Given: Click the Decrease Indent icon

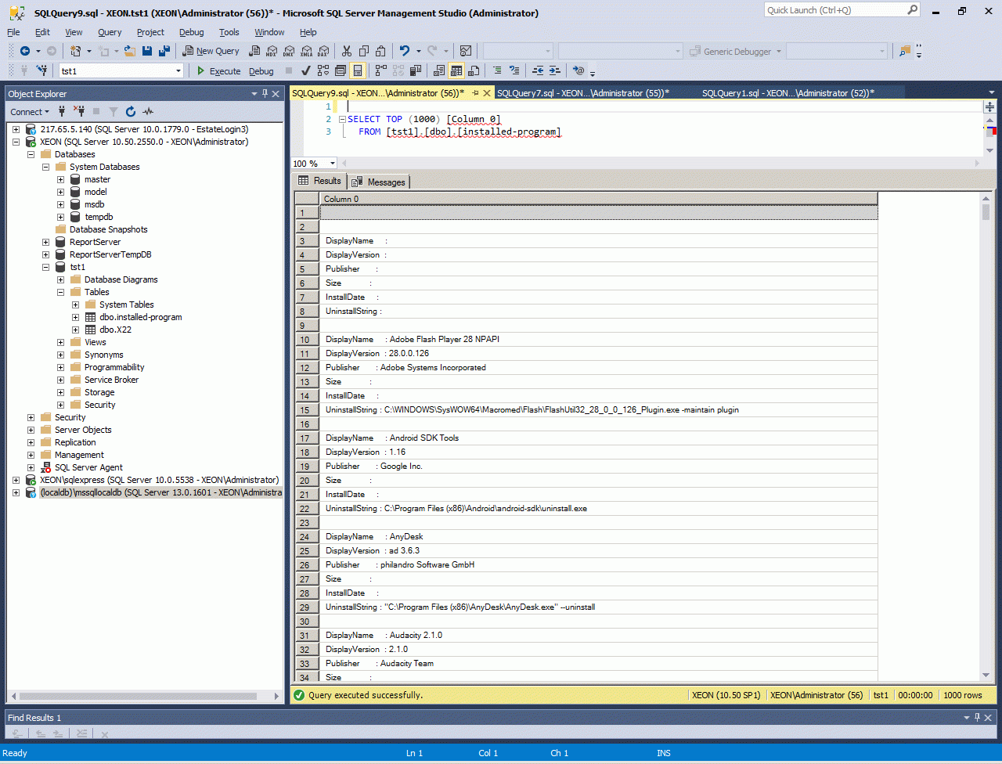Looking at the screenshot, I should point(538,71).
